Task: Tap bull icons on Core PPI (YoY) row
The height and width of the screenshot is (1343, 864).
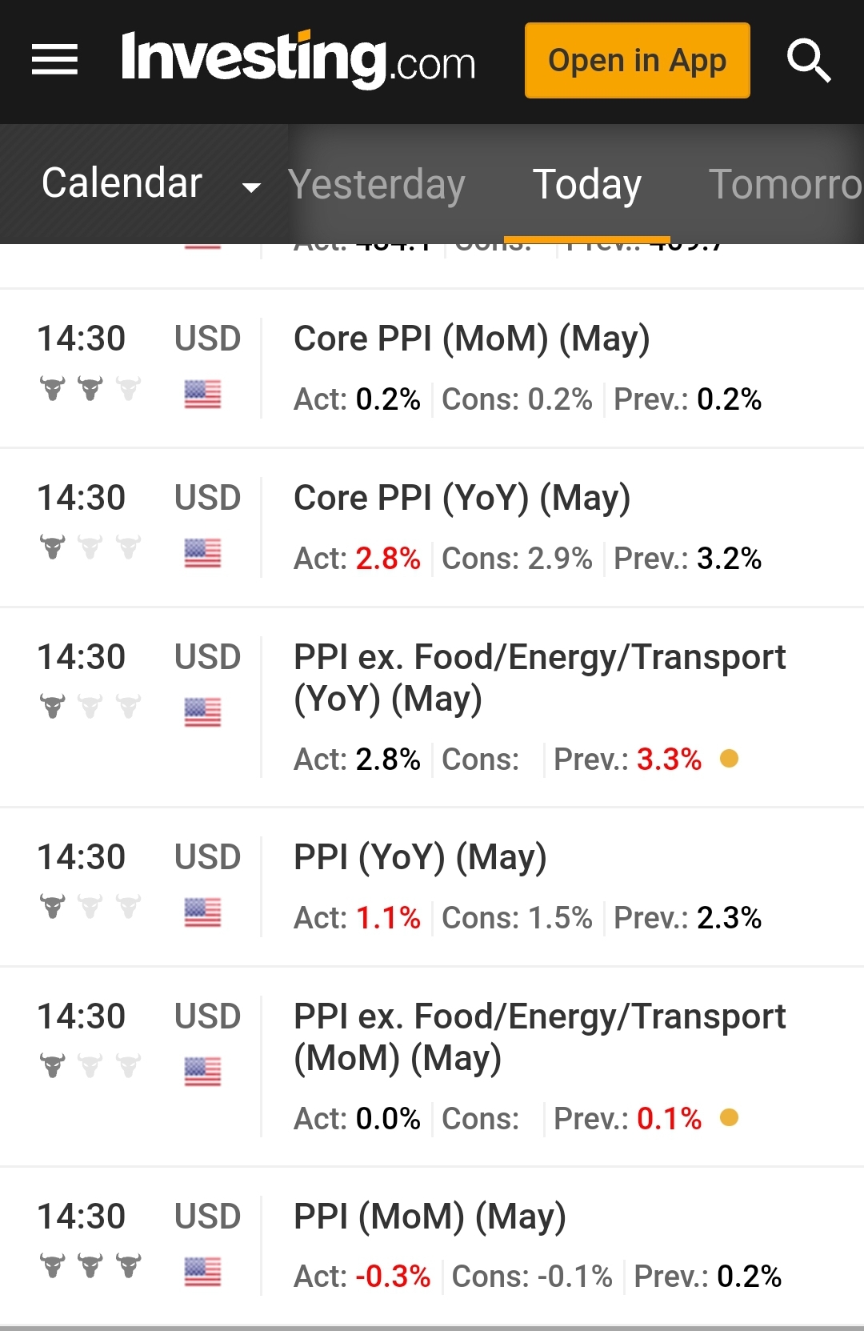Action: pos(90,547)
